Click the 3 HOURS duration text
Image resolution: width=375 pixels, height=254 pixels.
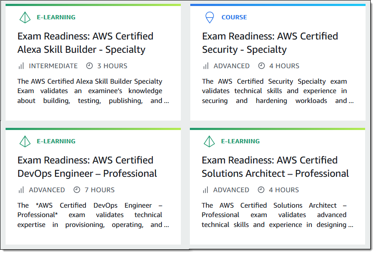pos(112,66)
